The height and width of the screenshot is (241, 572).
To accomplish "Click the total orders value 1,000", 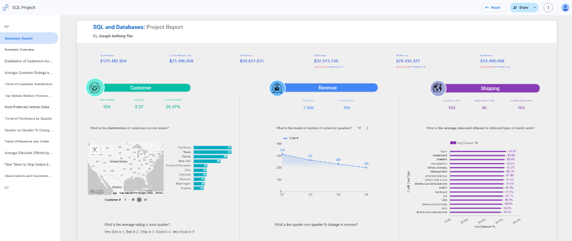I will click(308, 107).
